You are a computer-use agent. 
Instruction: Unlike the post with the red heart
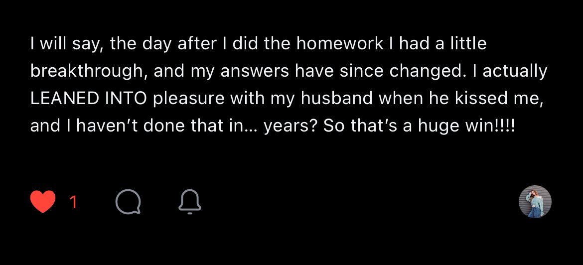[x=43, y=202]
